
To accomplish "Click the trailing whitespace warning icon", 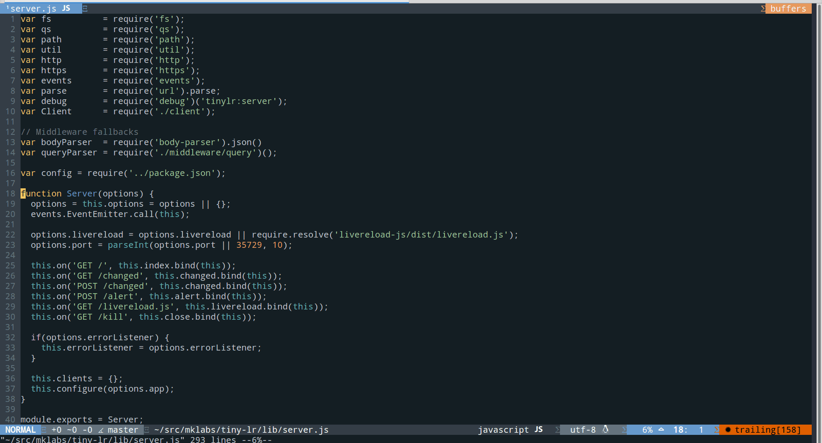I will click(728, 430).
